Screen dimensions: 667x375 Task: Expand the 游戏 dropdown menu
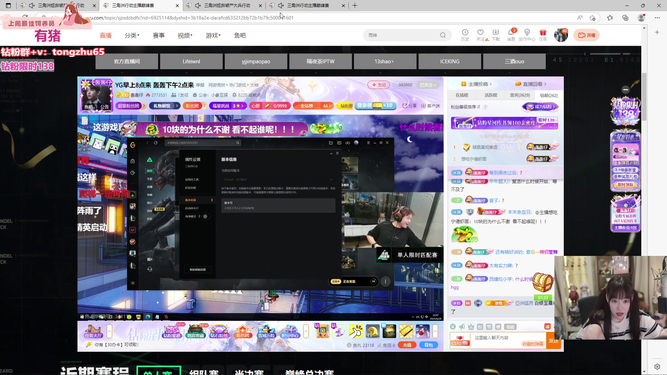(213, 35)
